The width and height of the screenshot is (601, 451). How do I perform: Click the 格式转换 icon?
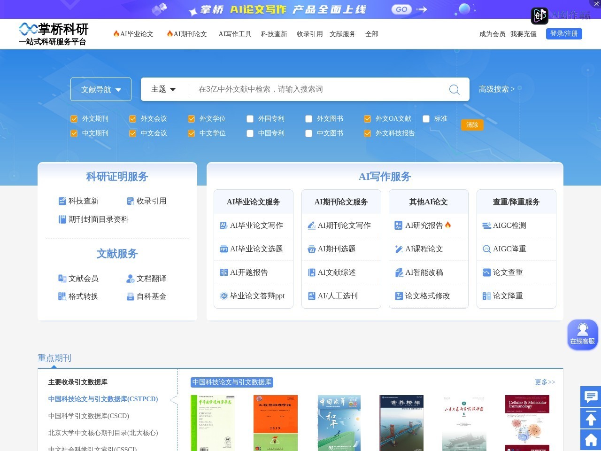tap(62, 296)
